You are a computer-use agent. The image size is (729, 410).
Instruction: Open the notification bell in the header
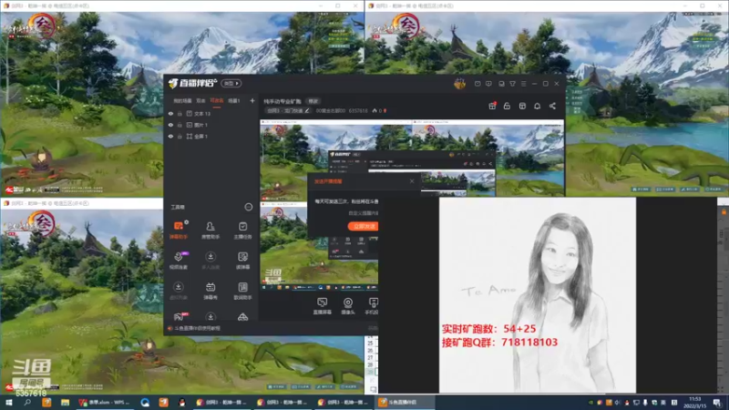point(537,106)
